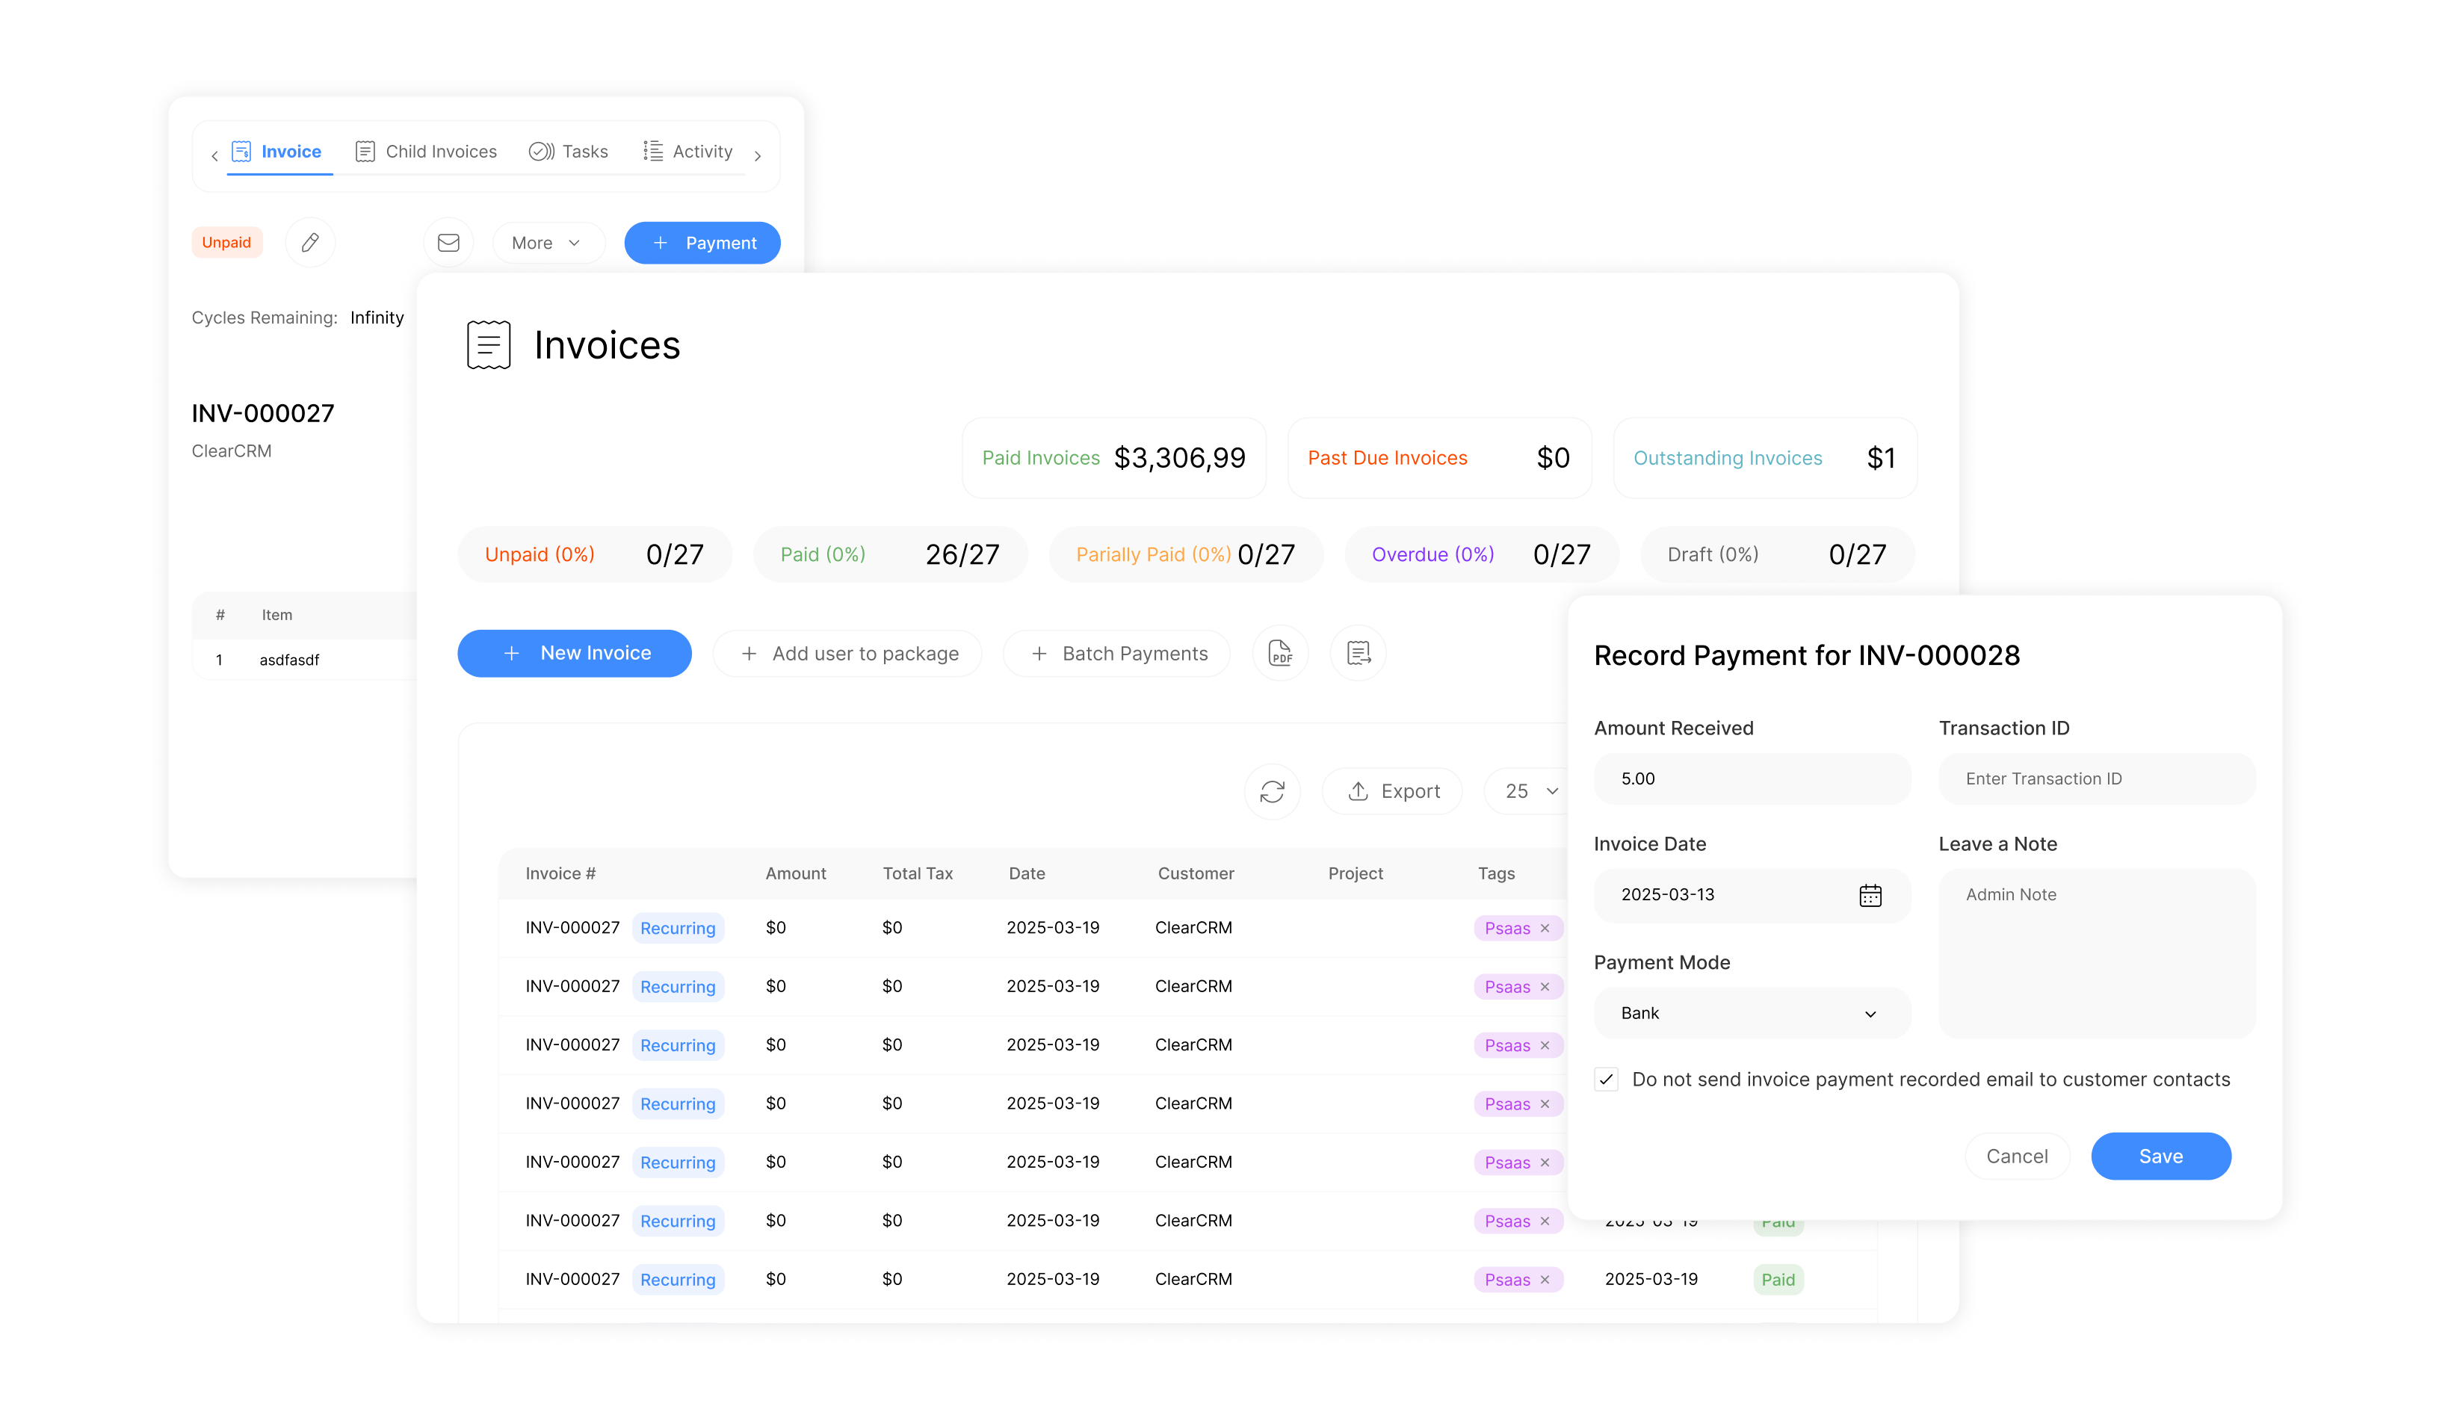Open the calendar icon in Invoice Date
2451x1418 pixels.
click(x=1870, y=895)
